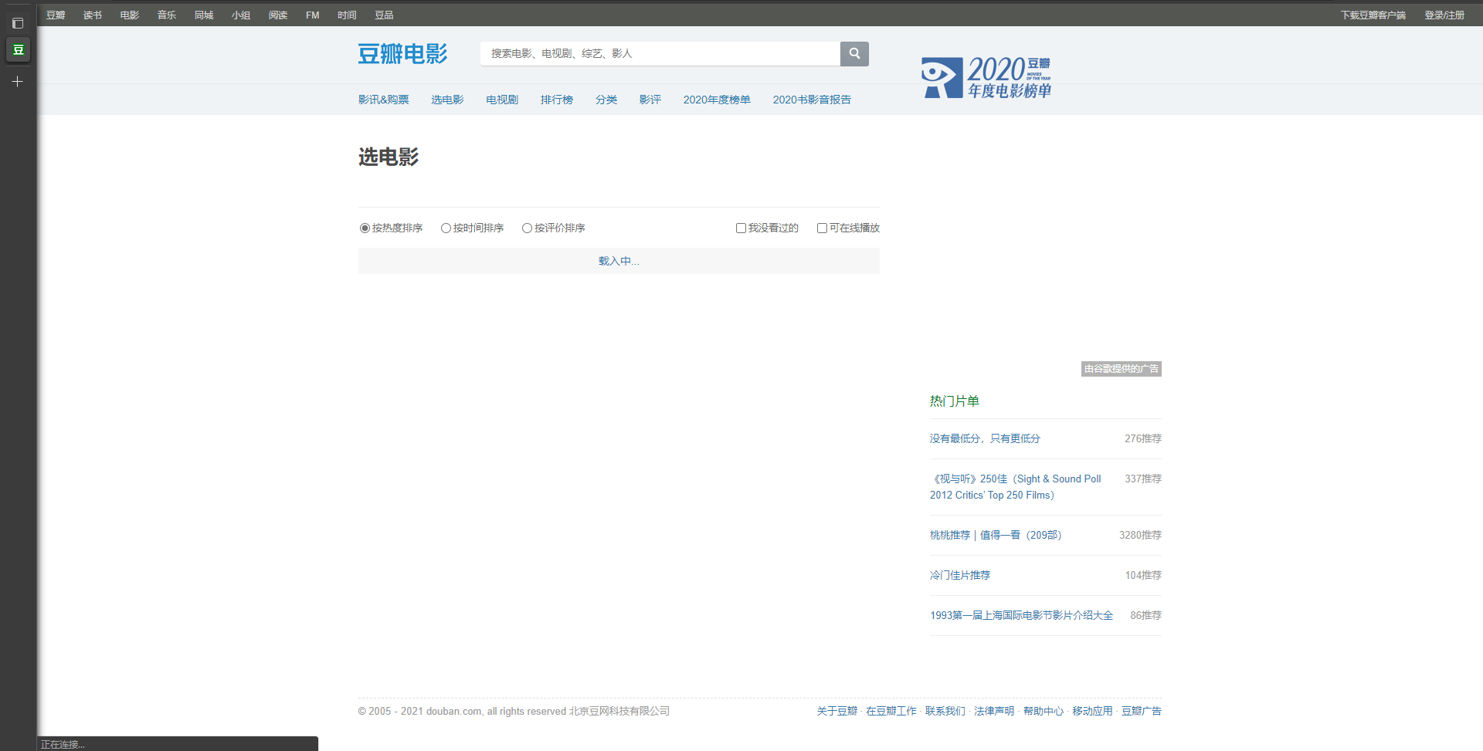Focus the movie search input field
Image resolution: width=1483 pixels, height=751 pixels.
tap(660, 53)
